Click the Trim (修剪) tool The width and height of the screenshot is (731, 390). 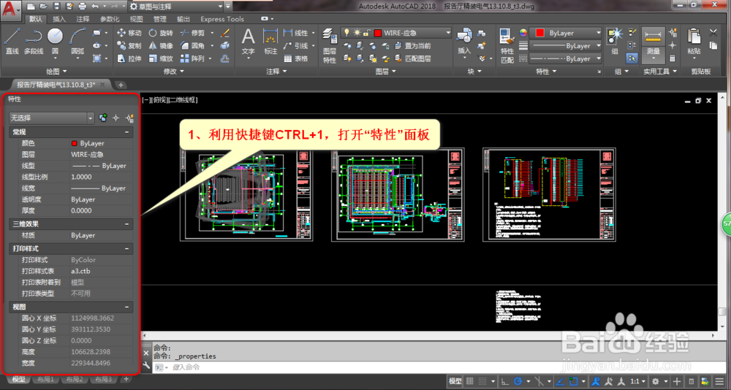[192, 33]
